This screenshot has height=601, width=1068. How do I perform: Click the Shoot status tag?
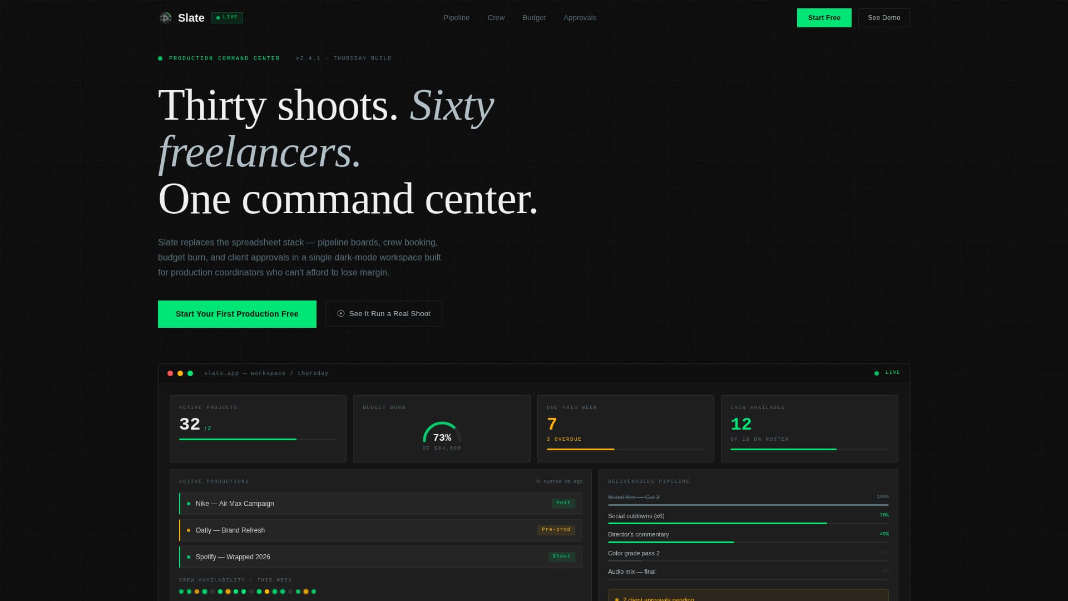point(561,556)
